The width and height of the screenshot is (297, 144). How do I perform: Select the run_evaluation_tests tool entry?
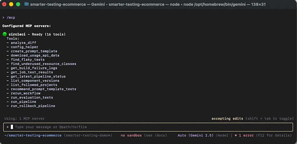pos(32,98)
